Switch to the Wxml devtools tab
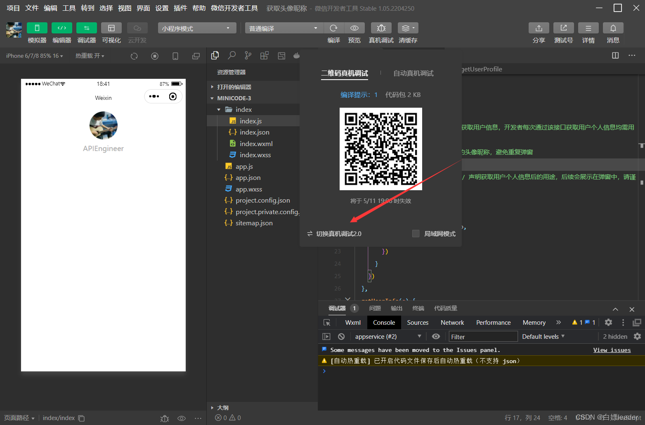Image resolution: width=645 pixels, height=425 pixels. (x=353, y=323)
